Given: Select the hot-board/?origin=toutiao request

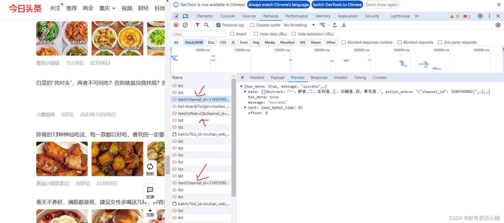Looking at the screenshot, I should 201,106.
